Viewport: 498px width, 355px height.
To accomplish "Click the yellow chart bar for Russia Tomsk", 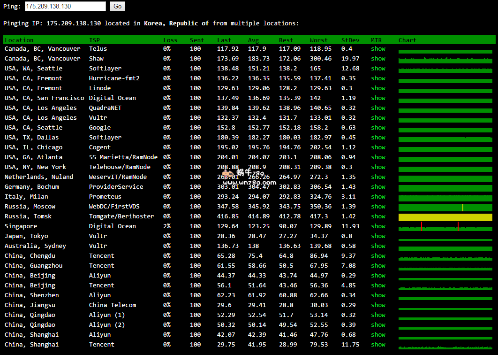I will point(445,217).
